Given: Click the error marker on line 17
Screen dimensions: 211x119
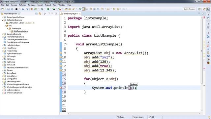Looking at the screenshot, I should pos(61,88).
